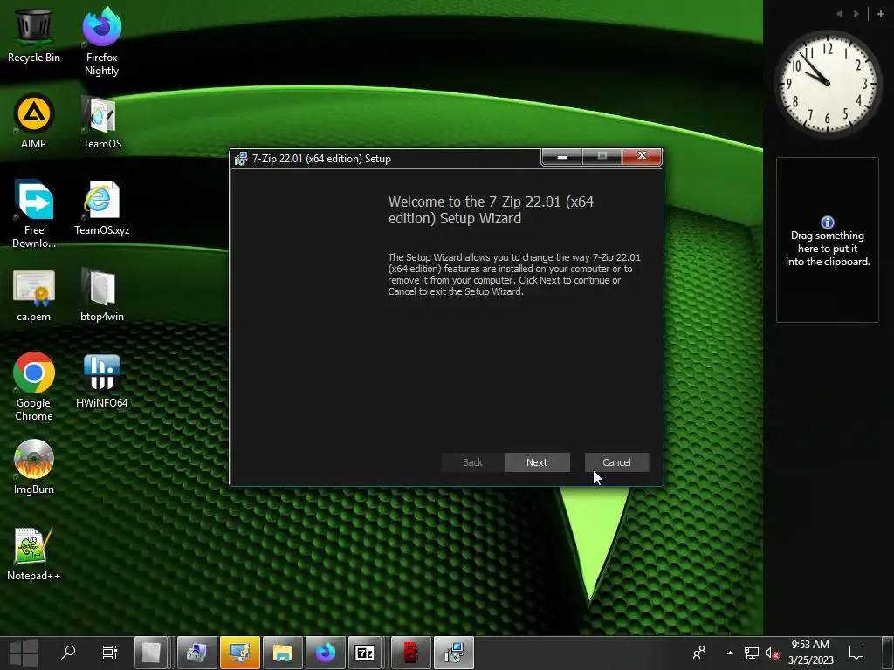Select the Notepad++ desktop icon
The height and width of the screenshot is (670, 894).
pos(34,554)
